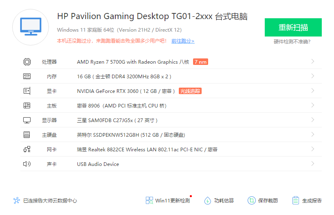The height and width of the screenshot is (215, 334).
Task: Click the main hard disk (主硬盘) icon
Action: (27, 135)
